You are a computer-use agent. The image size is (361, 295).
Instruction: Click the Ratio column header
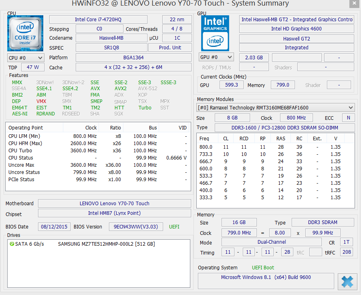point(111,127)
